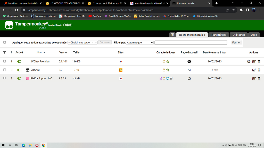Open RisiBank pour JVC homepage icon
Image resolution: width=264 pixels, height=148 pixels.
click(189, 78)
